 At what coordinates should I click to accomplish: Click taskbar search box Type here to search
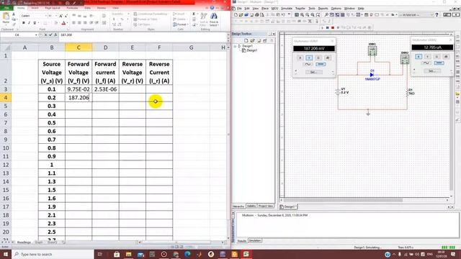53,254
